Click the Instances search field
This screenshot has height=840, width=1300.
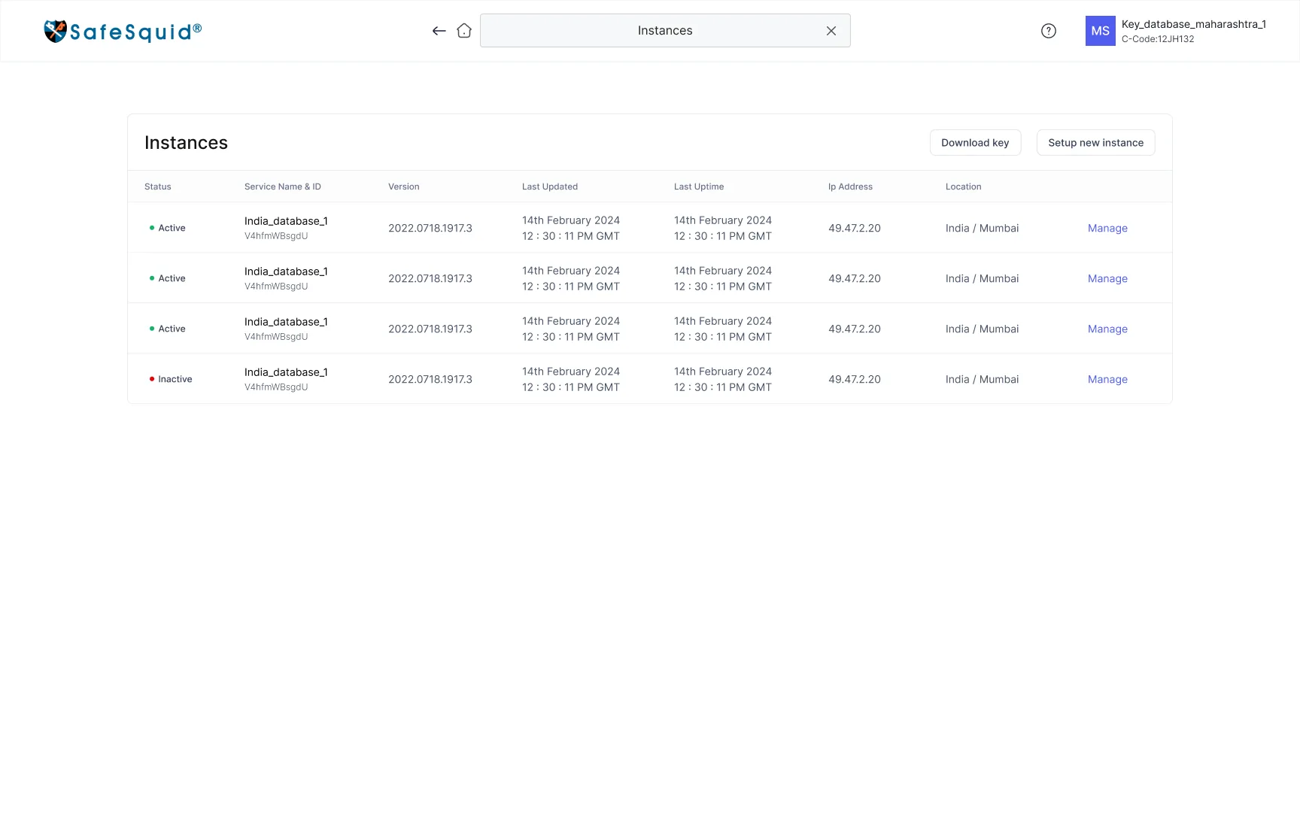click(665, 31)
